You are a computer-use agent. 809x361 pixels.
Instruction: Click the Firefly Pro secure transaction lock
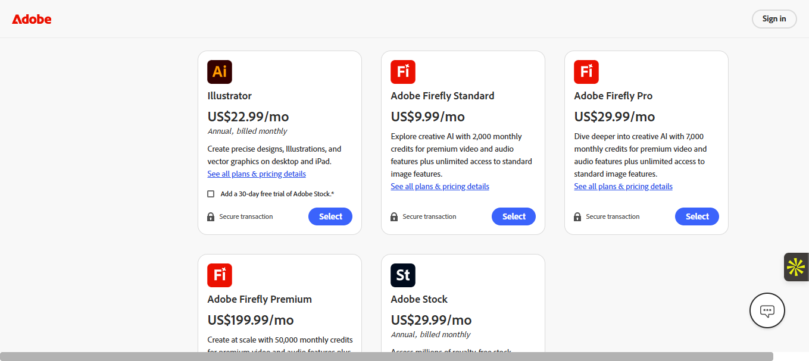(577, 217)
